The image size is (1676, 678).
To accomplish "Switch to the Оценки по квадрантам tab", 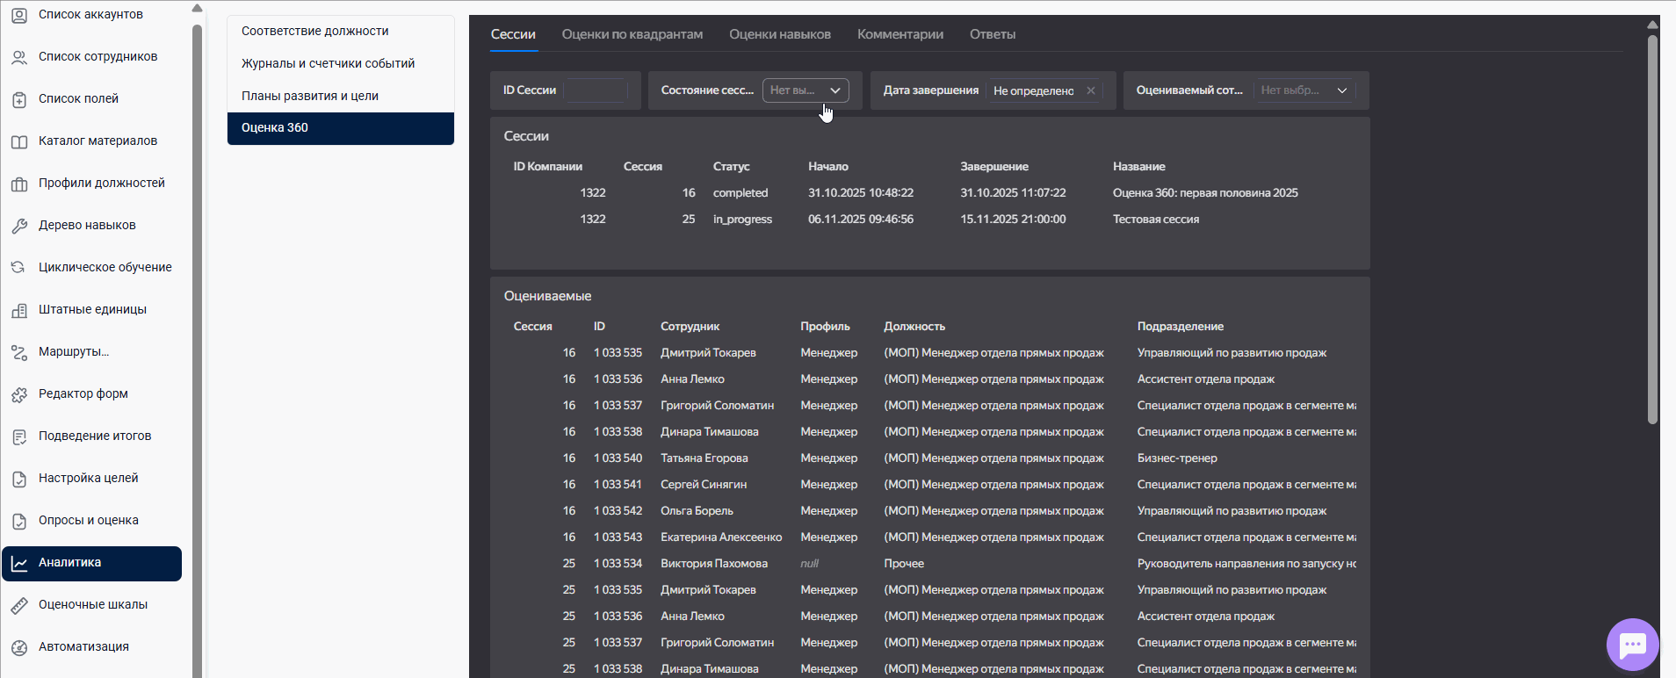I will point(632,34).
